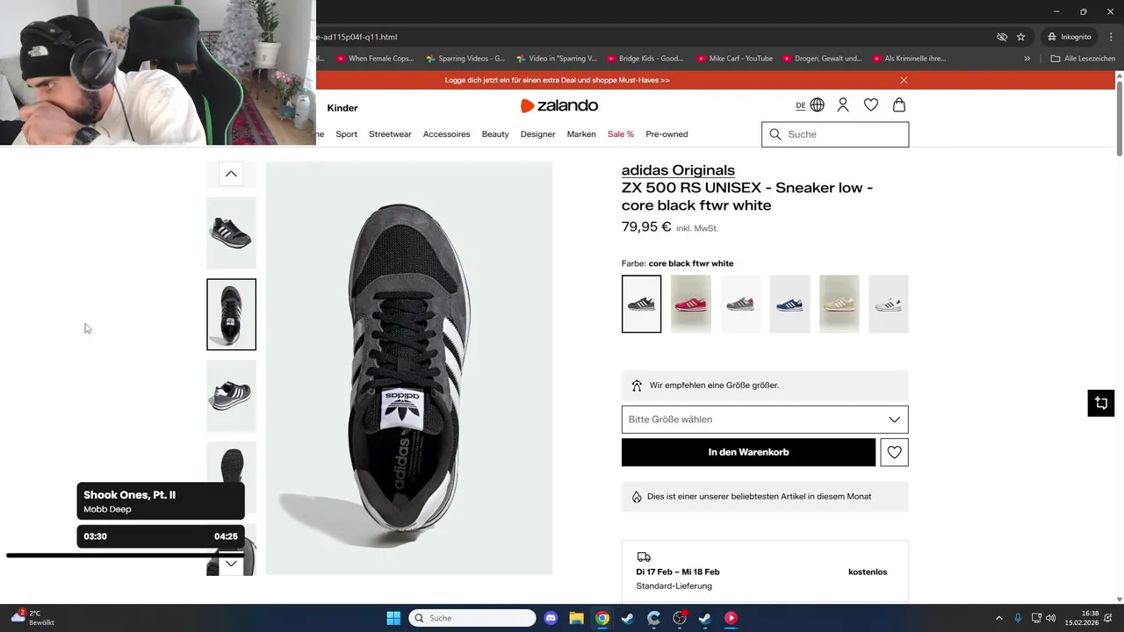Open the Marken menu item

coord(581,134)
